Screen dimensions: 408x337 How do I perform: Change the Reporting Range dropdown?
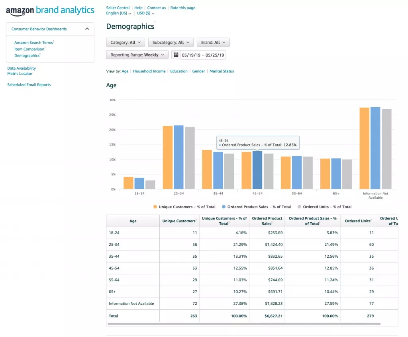click(x=137, y=55)
